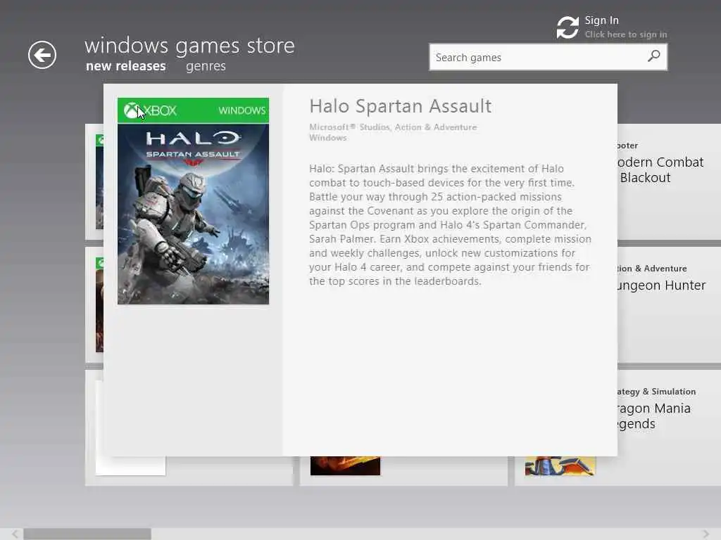Viewport: 721px width, 540px height.
Task: Click the scrollbar left arrow
Action: click(15, 534)
